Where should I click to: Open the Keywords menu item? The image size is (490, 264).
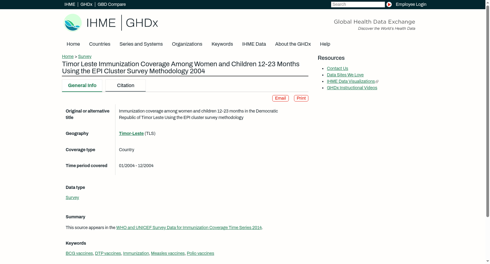pos(222,44)
